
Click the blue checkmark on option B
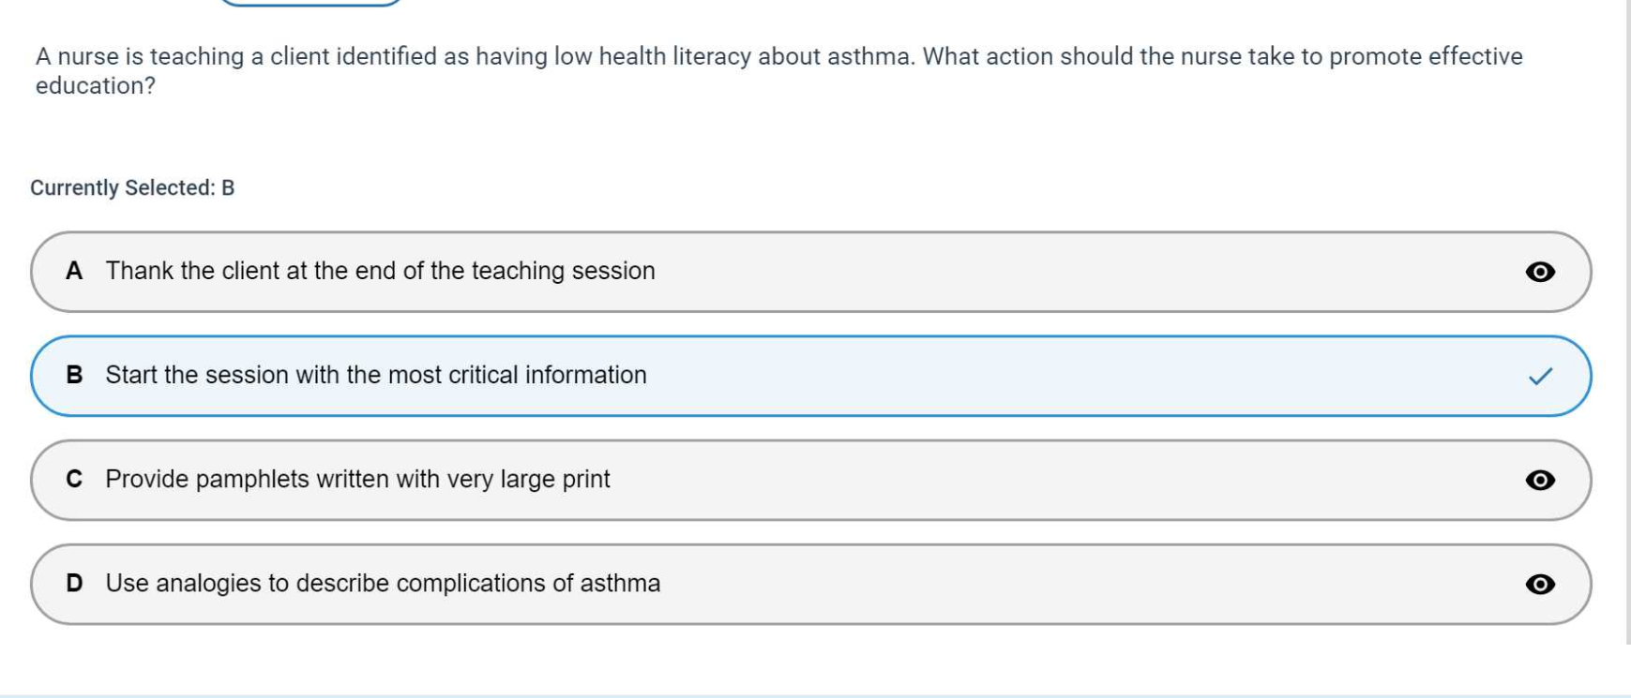tap(1540, 376)
